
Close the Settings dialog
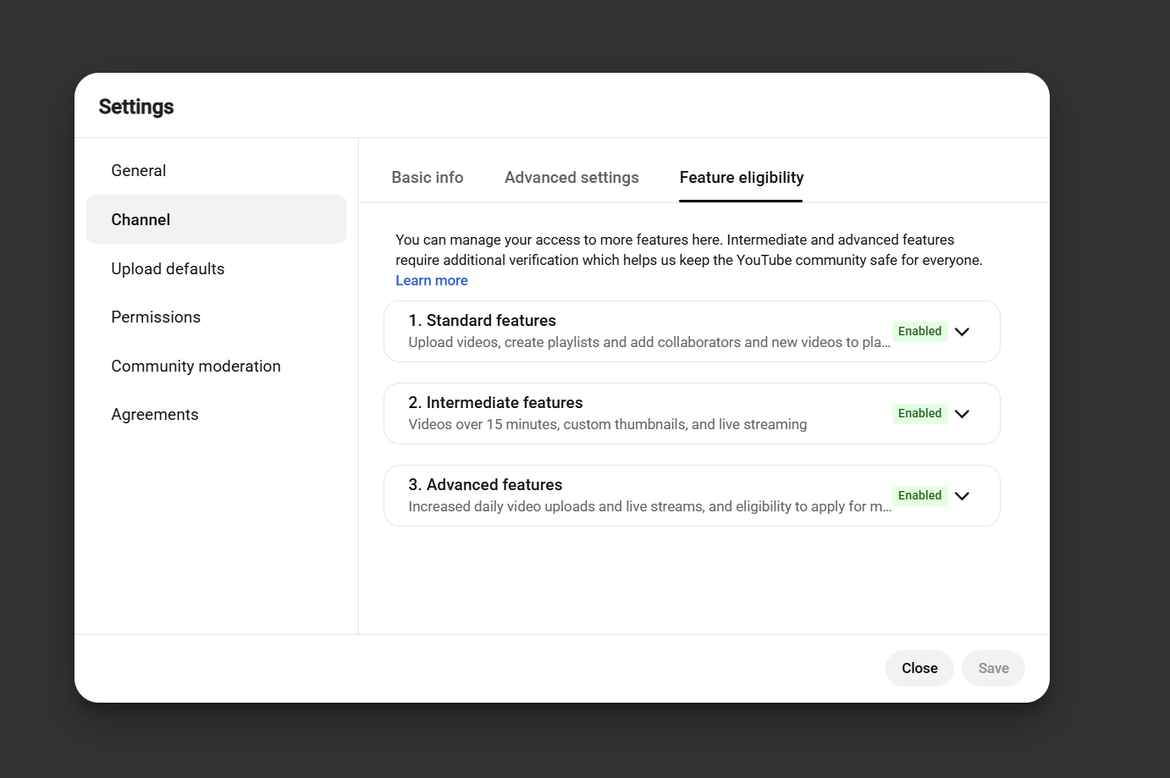click(x=919, y=668)
